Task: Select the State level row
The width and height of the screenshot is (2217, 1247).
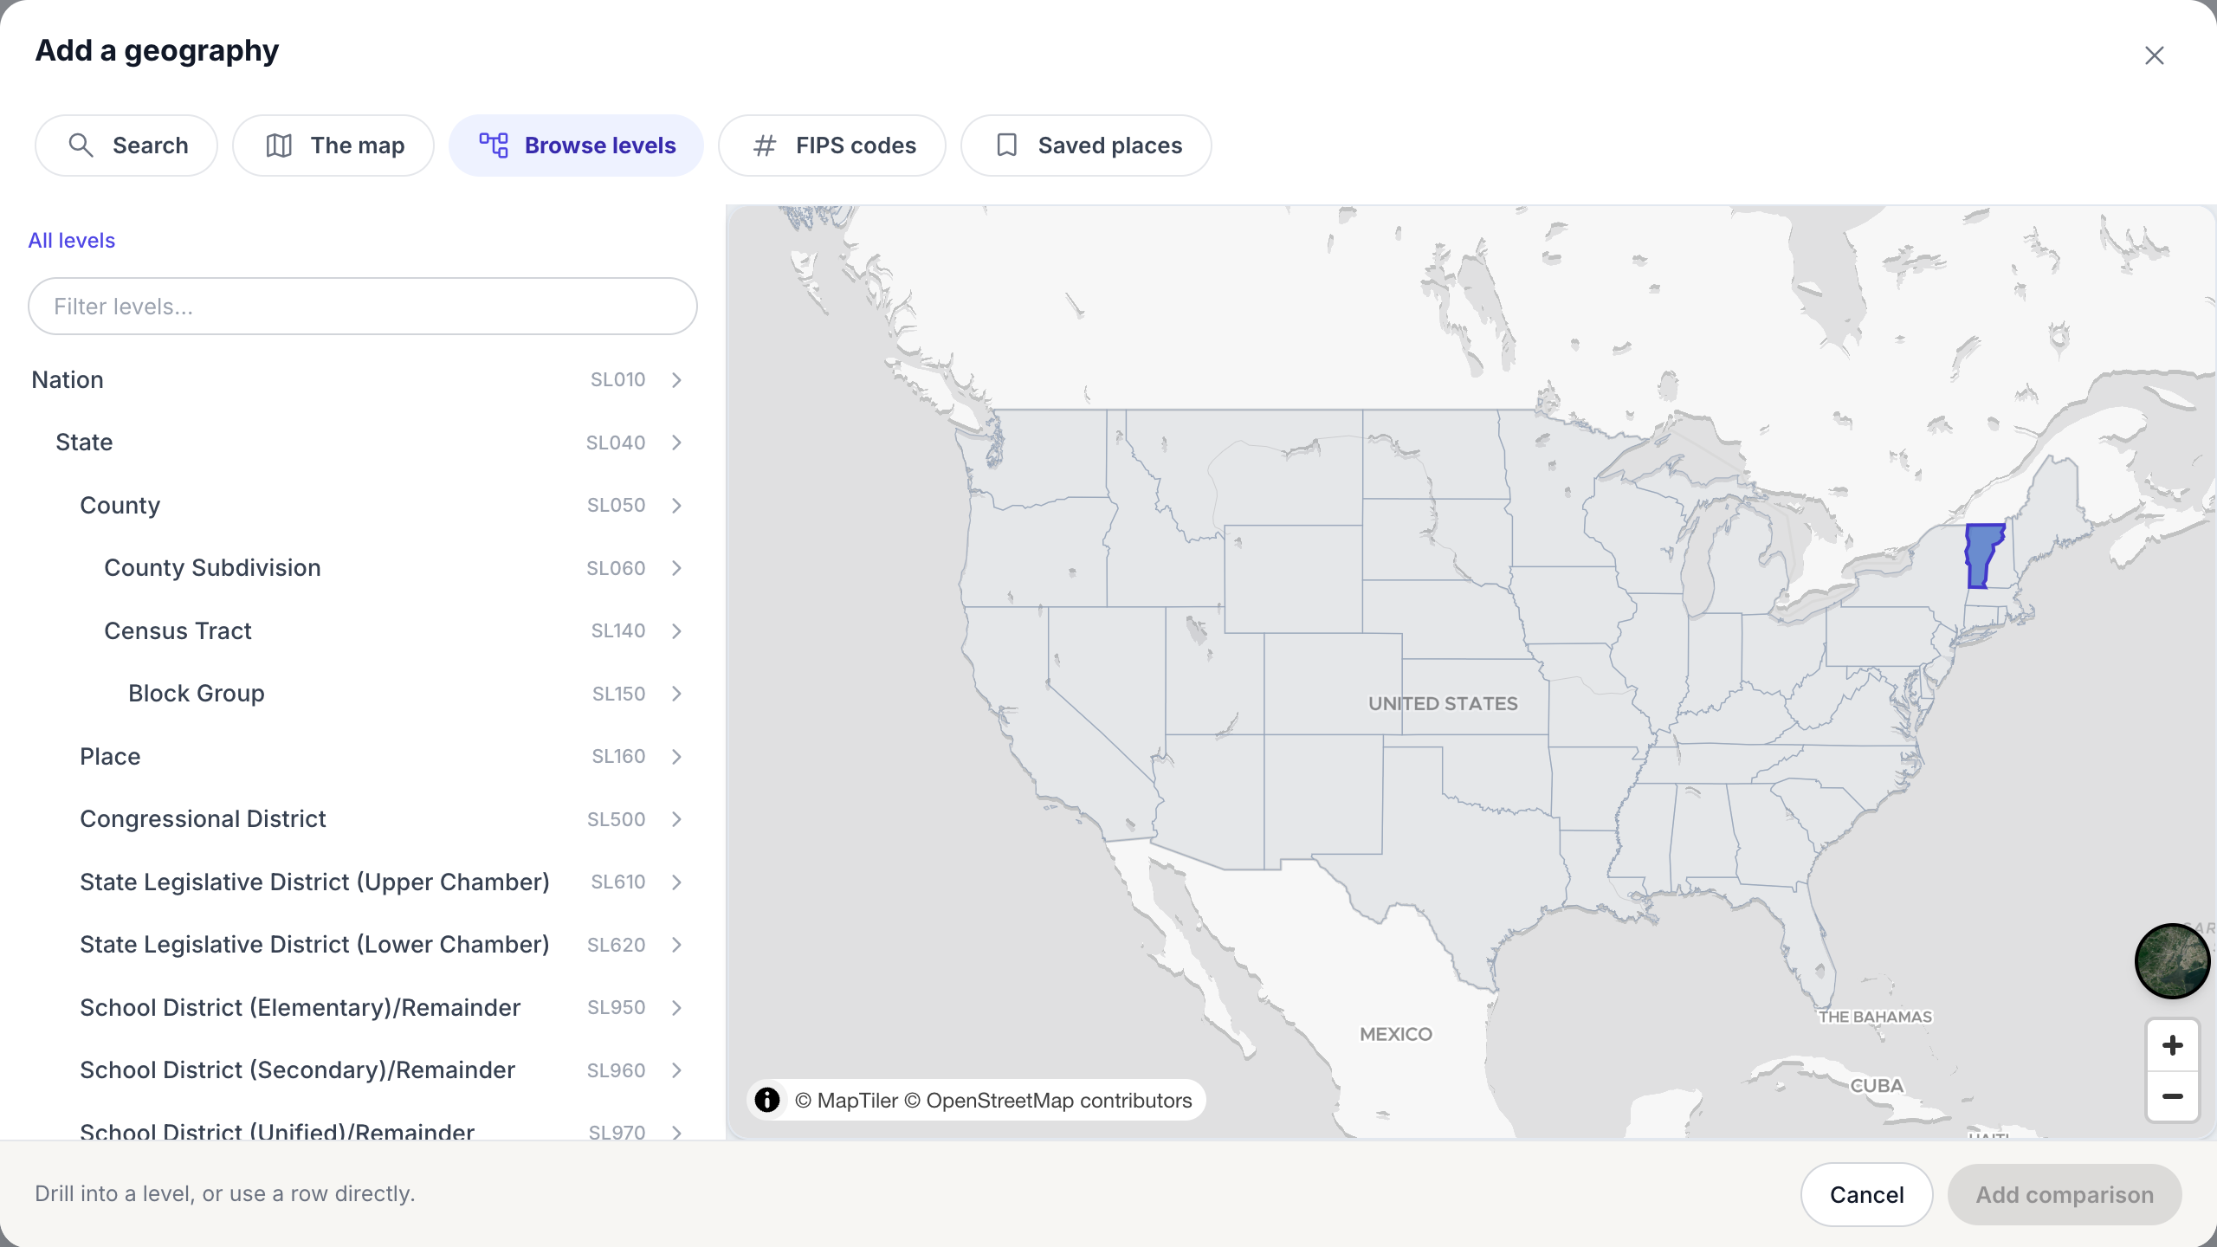Action: (x=362, y=443)
